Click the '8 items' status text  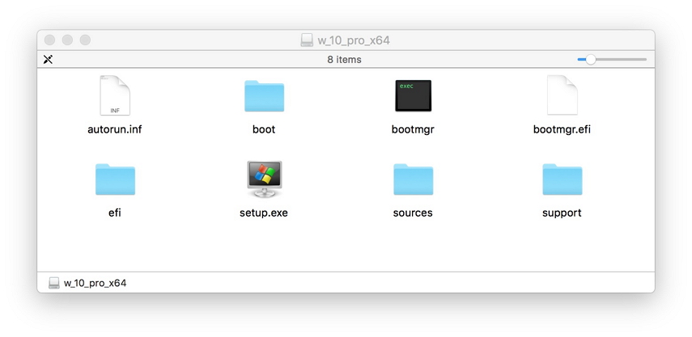pyautogui.click(x=344, y=60)
